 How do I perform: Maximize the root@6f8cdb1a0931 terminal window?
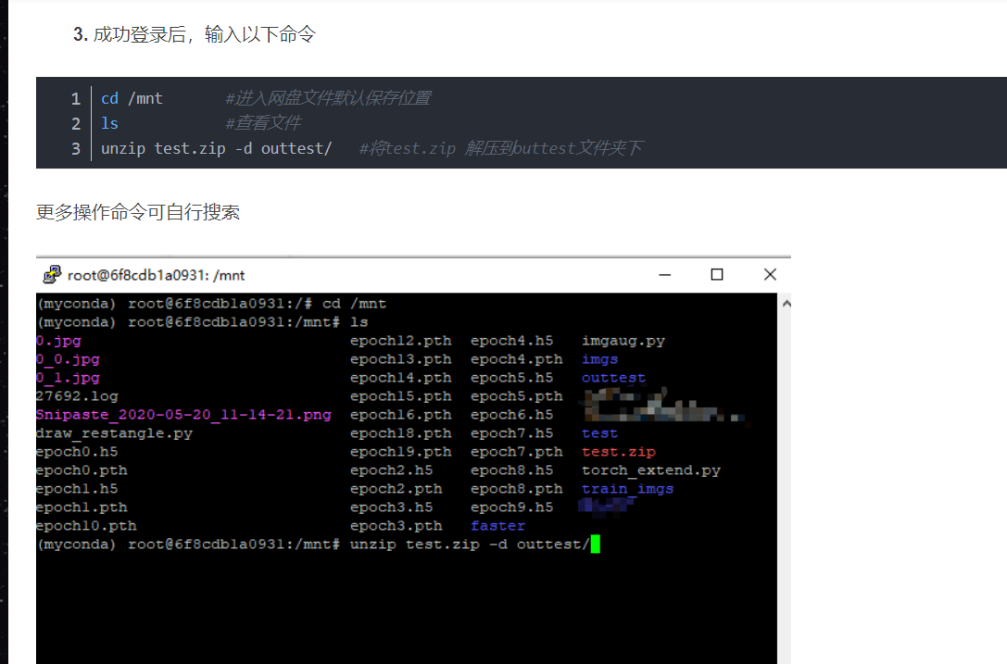tap(717, 275)
